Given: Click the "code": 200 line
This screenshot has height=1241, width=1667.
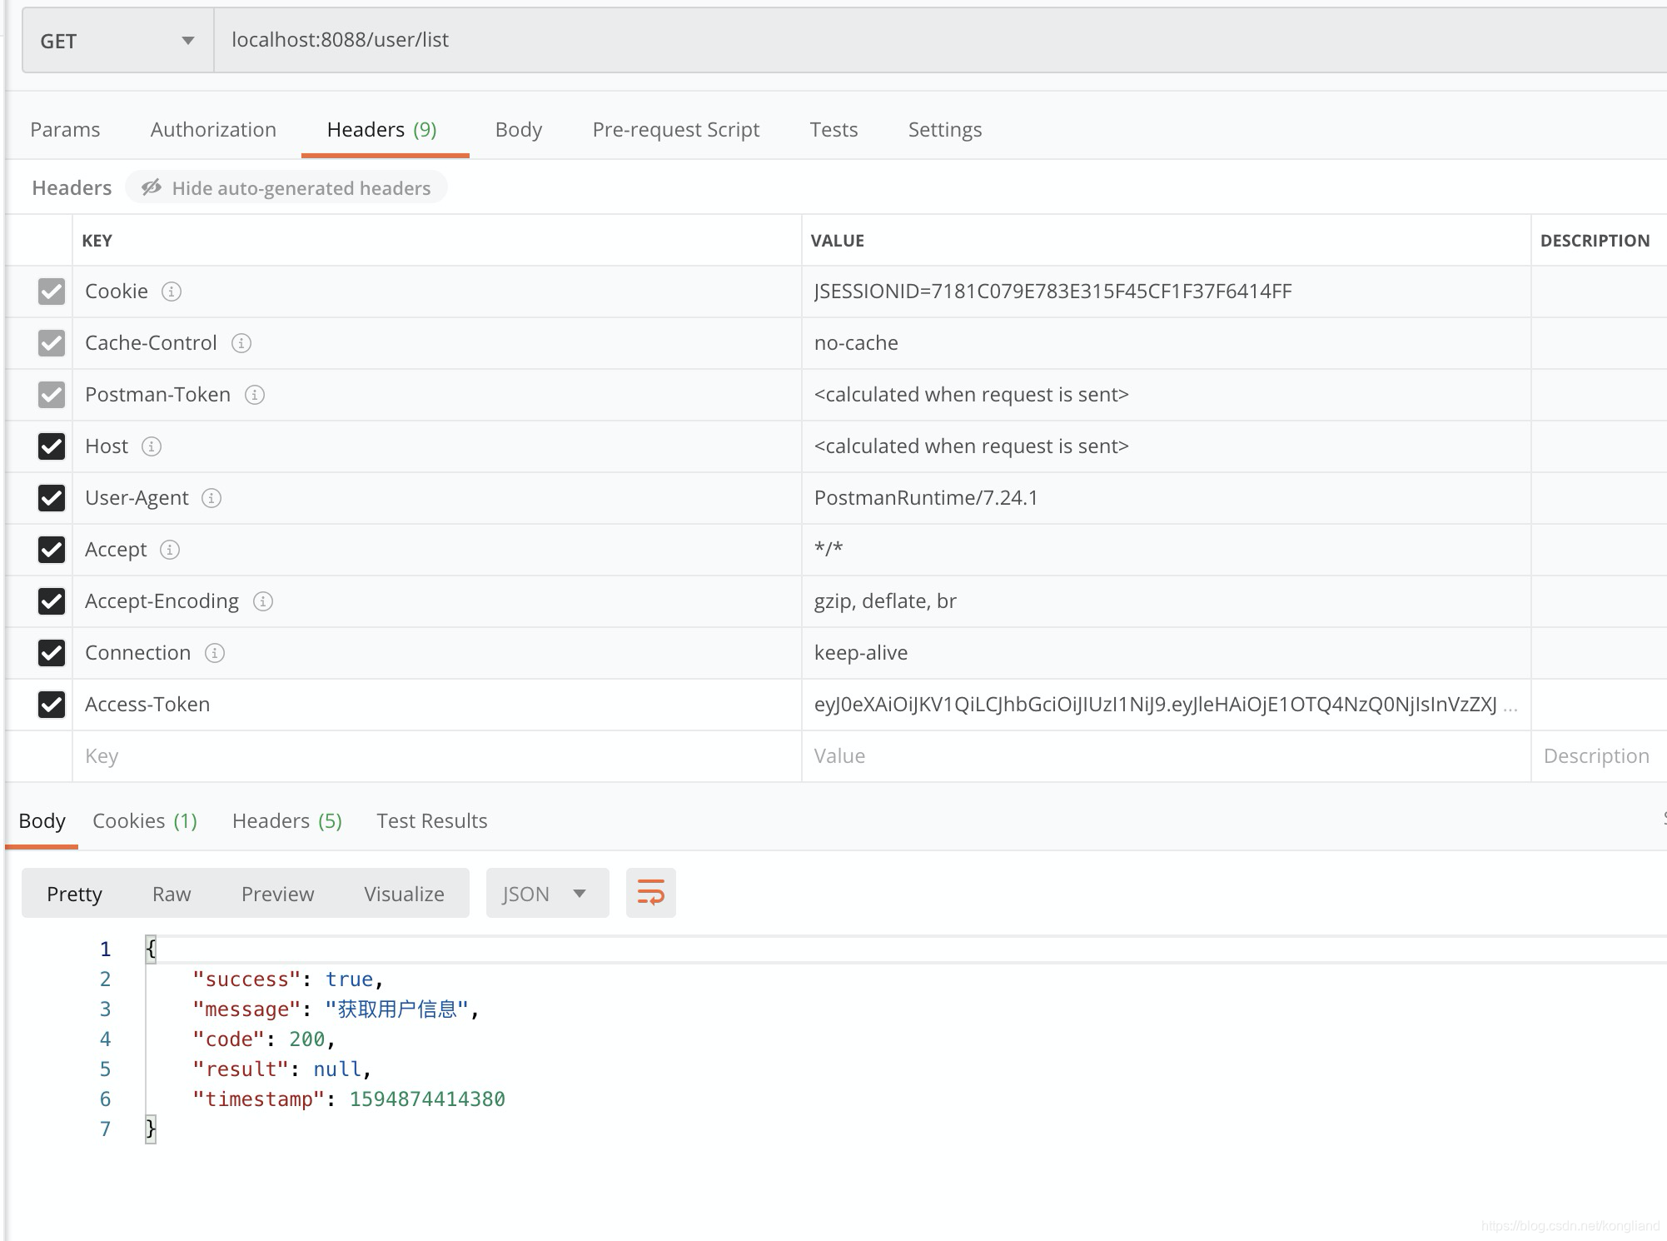Looking at the screenshot, I should point(263,1039).
